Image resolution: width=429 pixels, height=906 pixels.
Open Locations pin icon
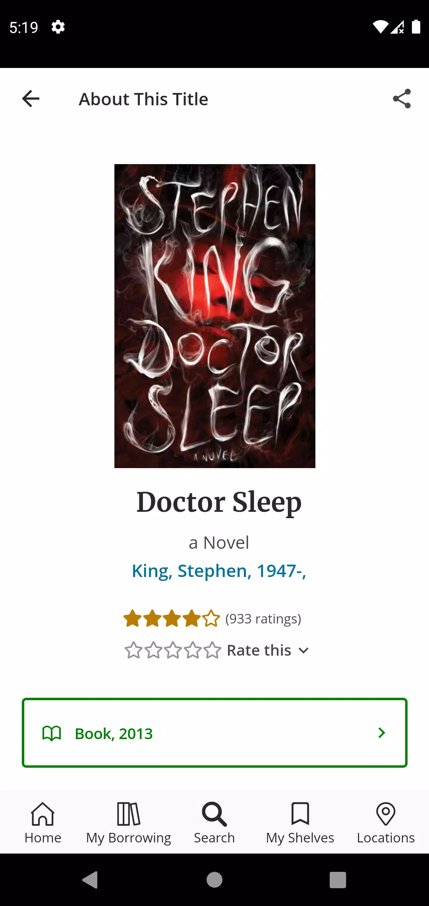tap(386, 813)
